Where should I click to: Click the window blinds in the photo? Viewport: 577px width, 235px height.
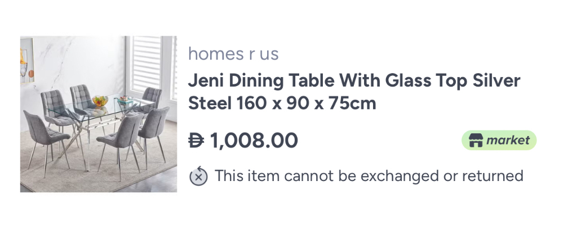pos(148,61)
